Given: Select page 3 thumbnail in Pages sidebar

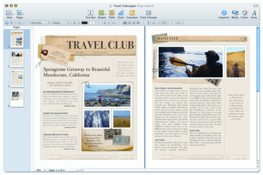Looking at the screenshot, I should 17,79.
